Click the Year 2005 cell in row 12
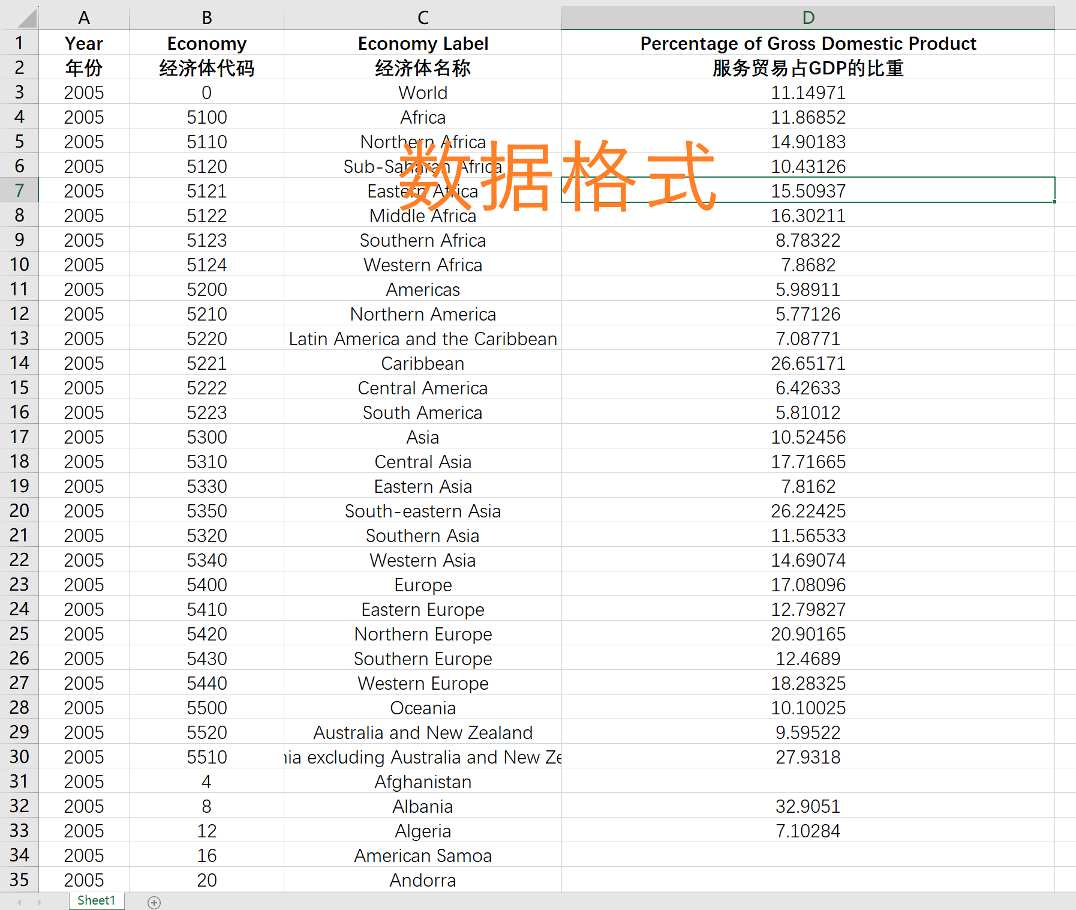The height and width of the screenshot is (910, 1076). [x=84, y=314]
